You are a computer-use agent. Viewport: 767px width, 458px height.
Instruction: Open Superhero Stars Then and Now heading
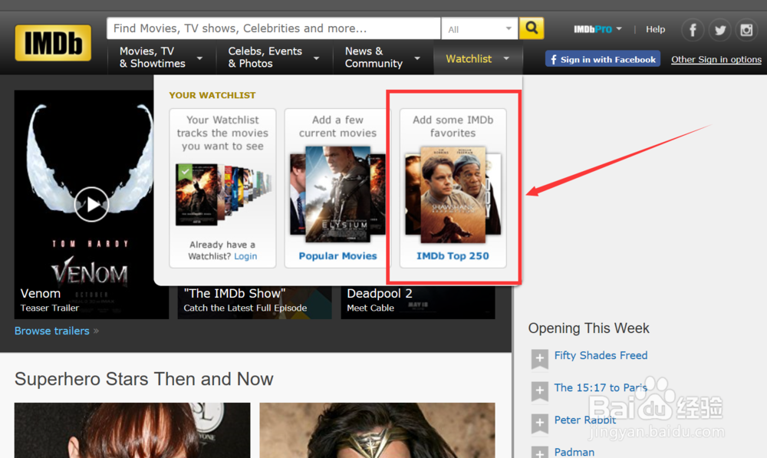[x=144, y=379]
